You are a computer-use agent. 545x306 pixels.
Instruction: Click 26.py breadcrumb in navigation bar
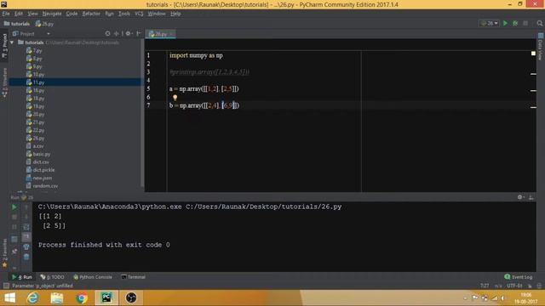click(x=44, y=24)
